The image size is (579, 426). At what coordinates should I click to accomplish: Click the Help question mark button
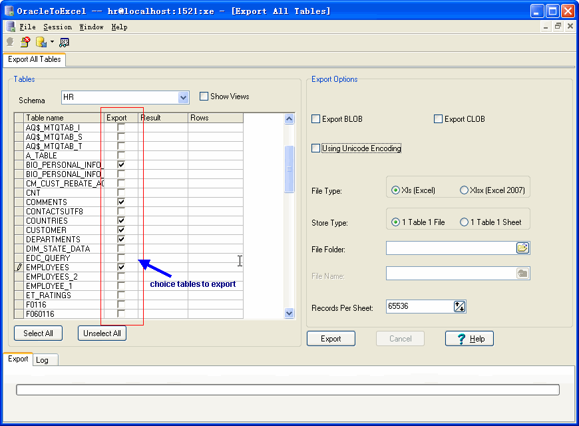point(469,338)
